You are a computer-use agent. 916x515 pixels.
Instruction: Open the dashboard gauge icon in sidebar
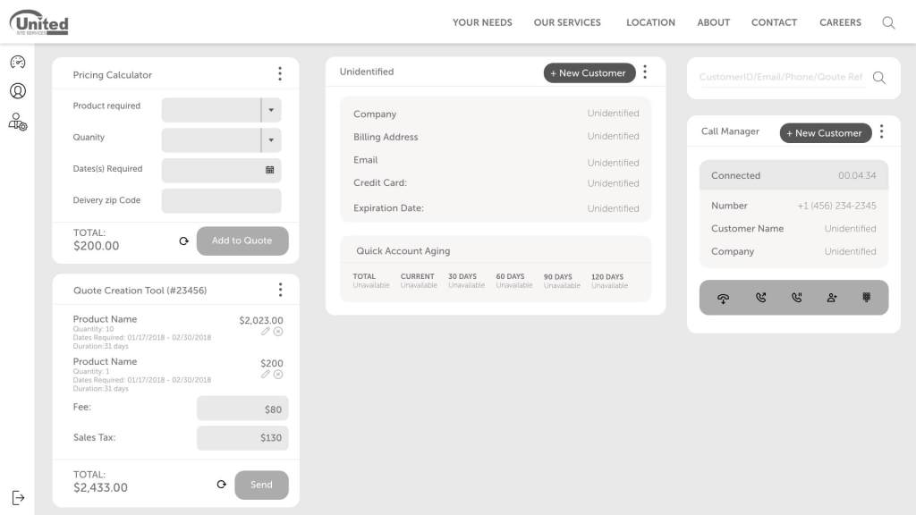click(18, 62)
